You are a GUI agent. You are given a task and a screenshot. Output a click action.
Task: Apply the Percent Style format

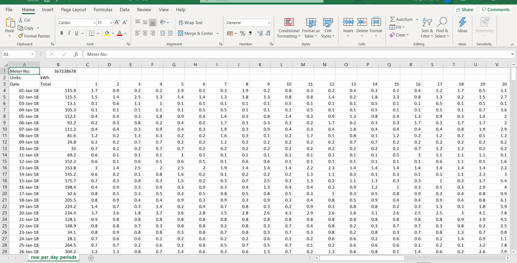click(x=242, y=33)
